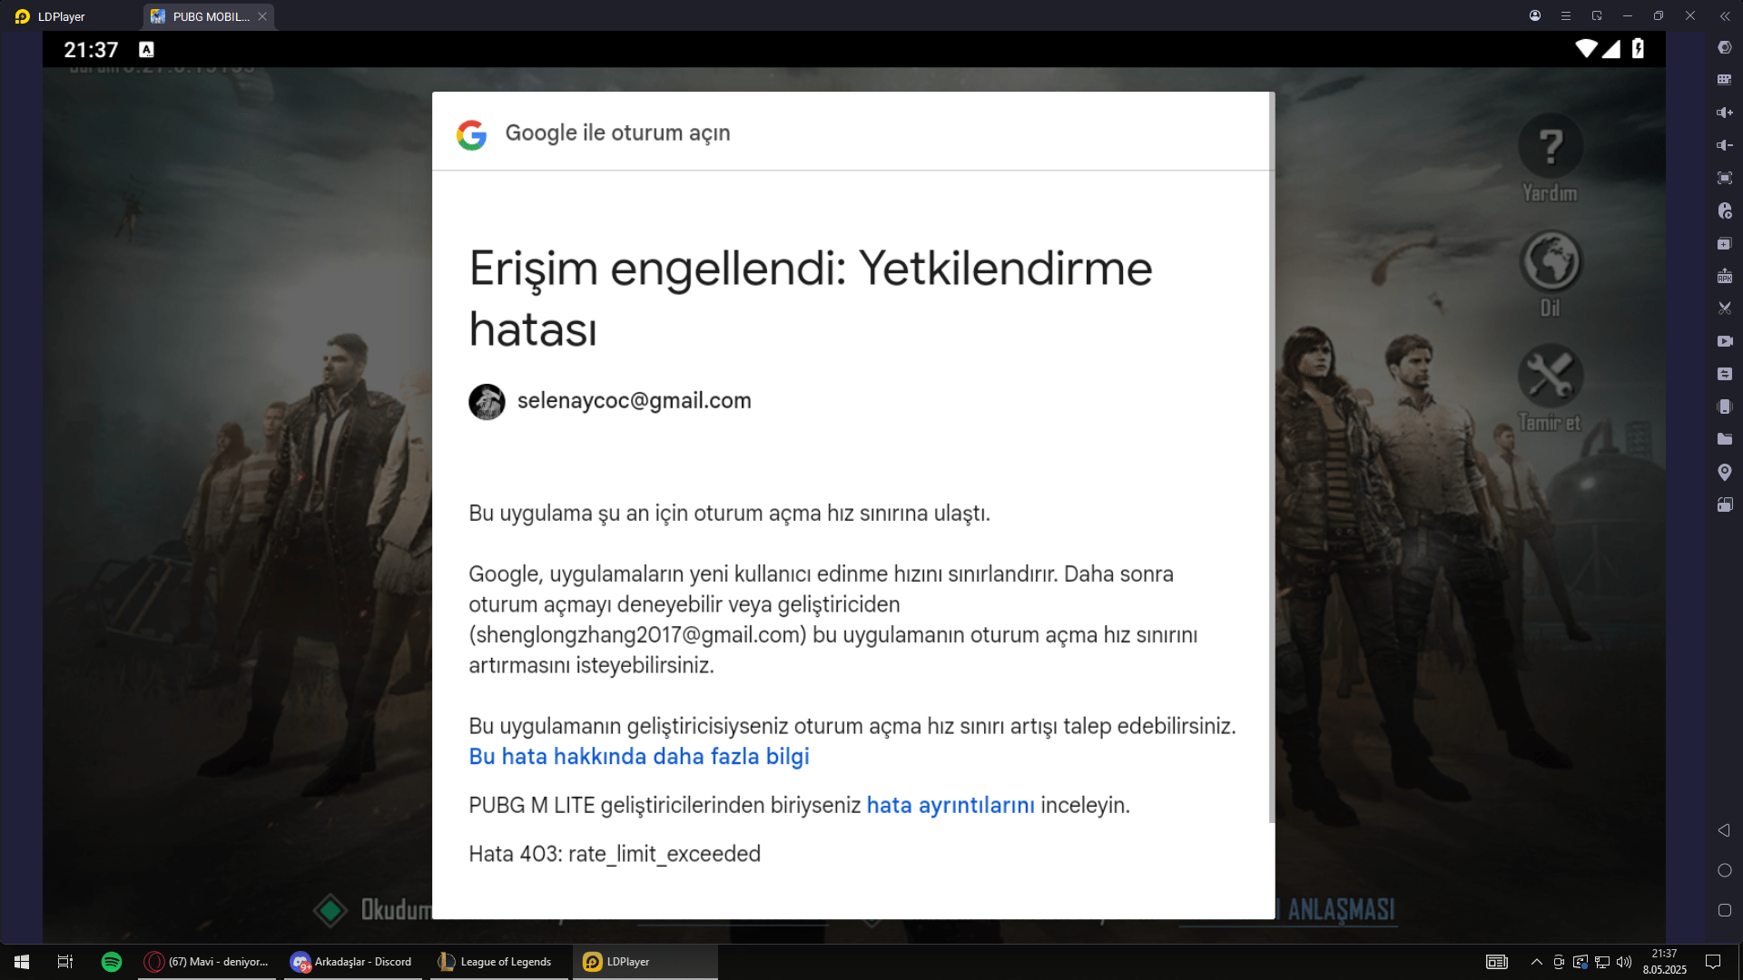The height and width of the screenshot is (980, 1743).
Task: Click the sign-in dialog vertical scrollbar
Action: [x=1271, y=458]
